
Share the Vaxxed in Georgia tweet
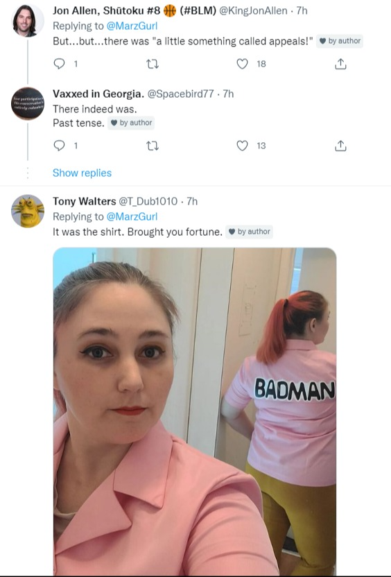click(x=340, y=146)
